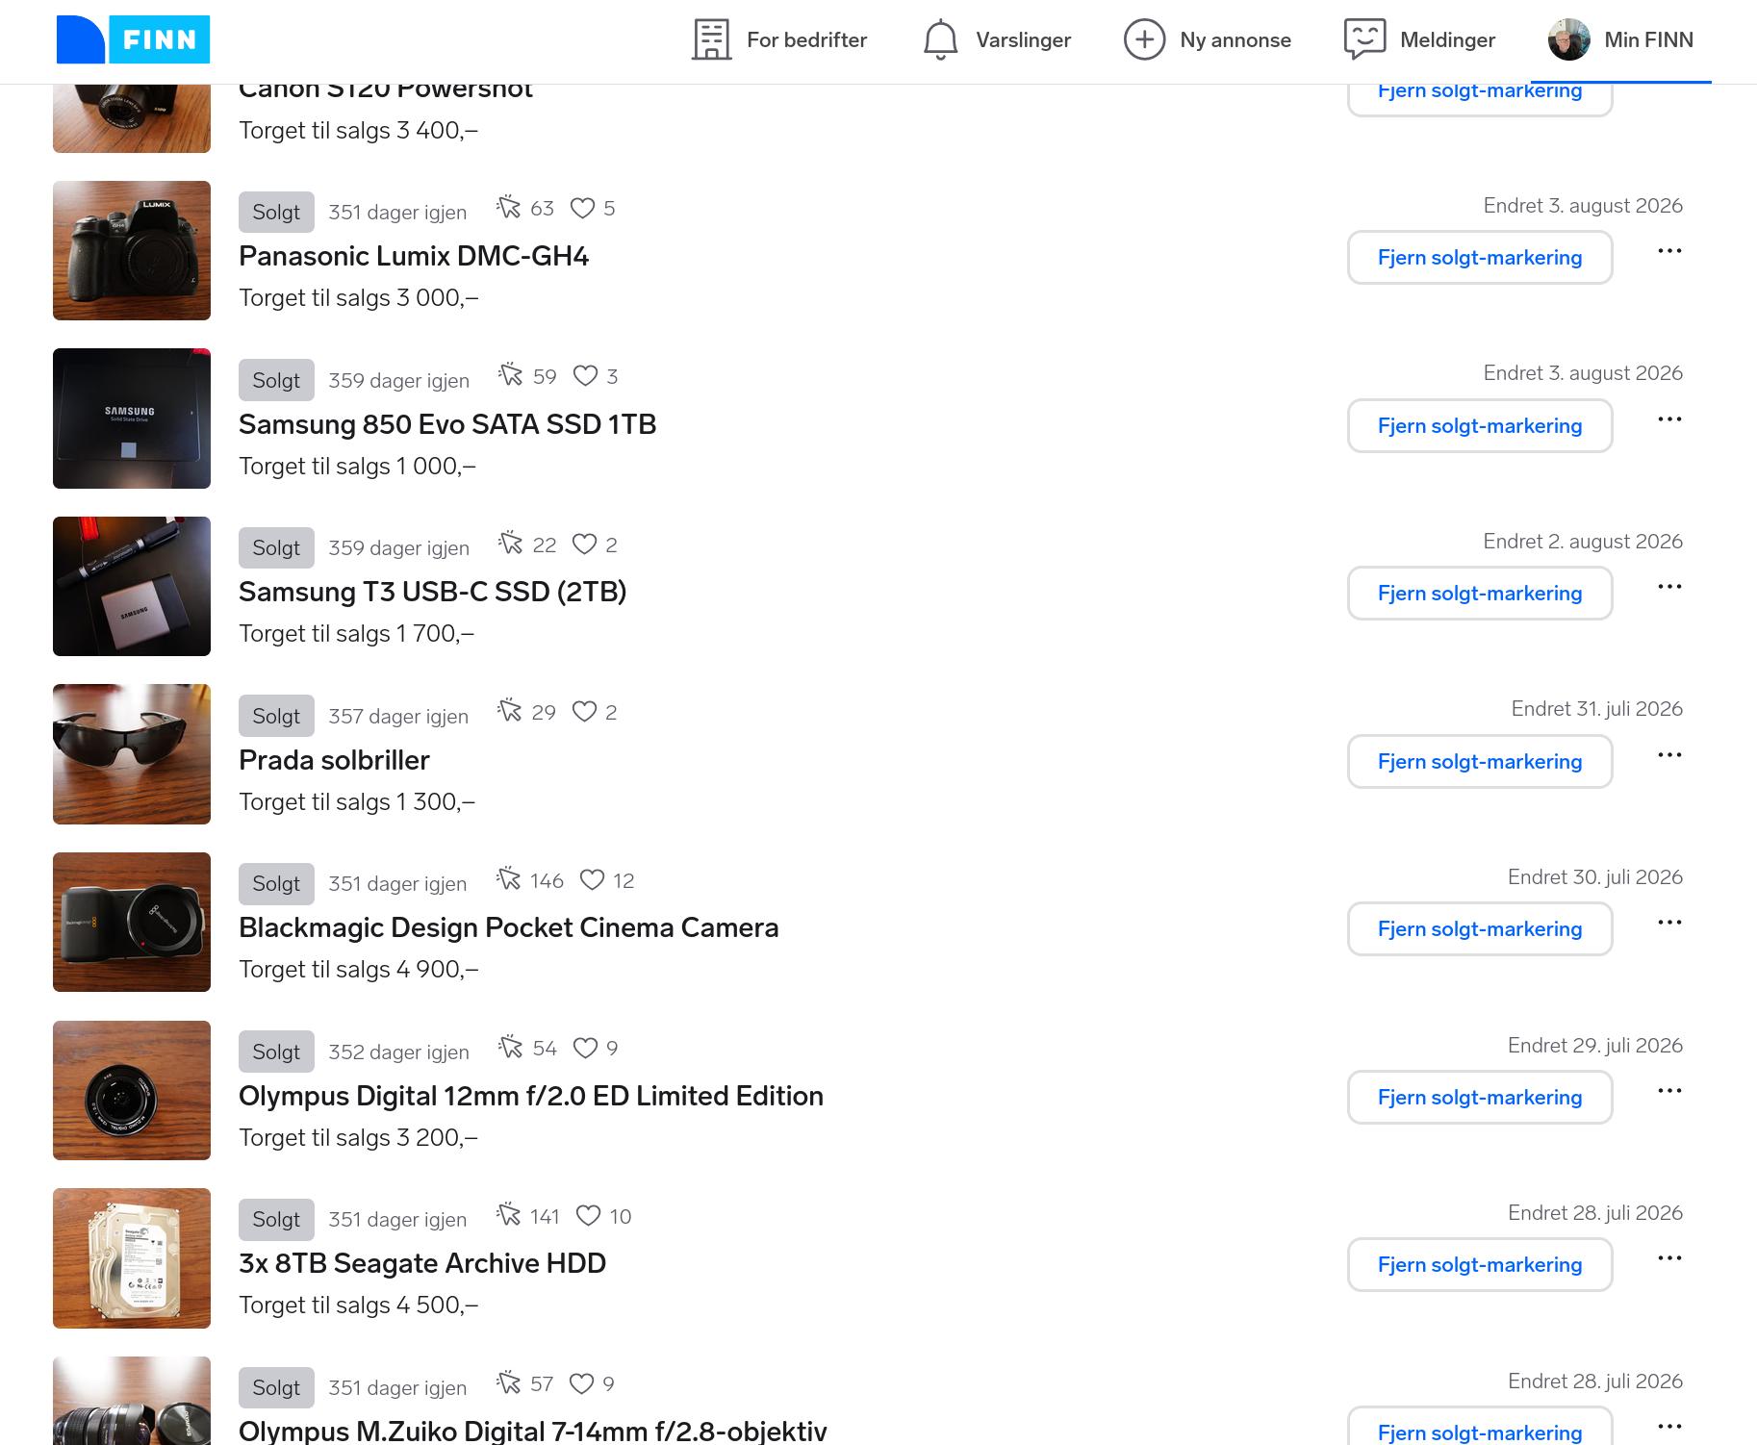Click the Prada sunglasses thumbnail
This screenshot has height=1445, width=1757.
pyautogui.click(x=132, y=754)
